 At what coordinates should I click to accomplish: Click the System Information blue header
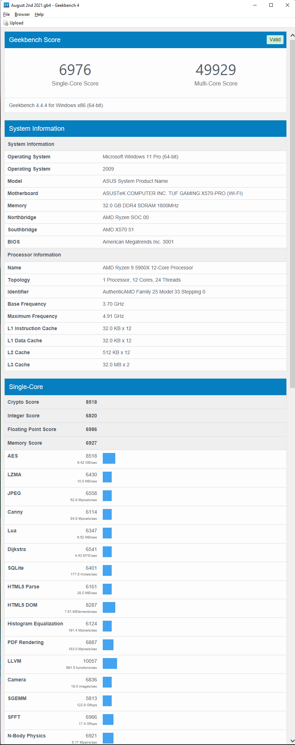click(145, 129)
